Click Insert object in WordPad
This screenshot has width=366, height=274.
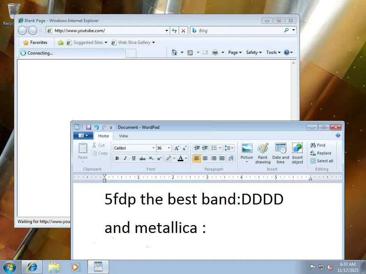pyautogui.click(x=297, y=153)
